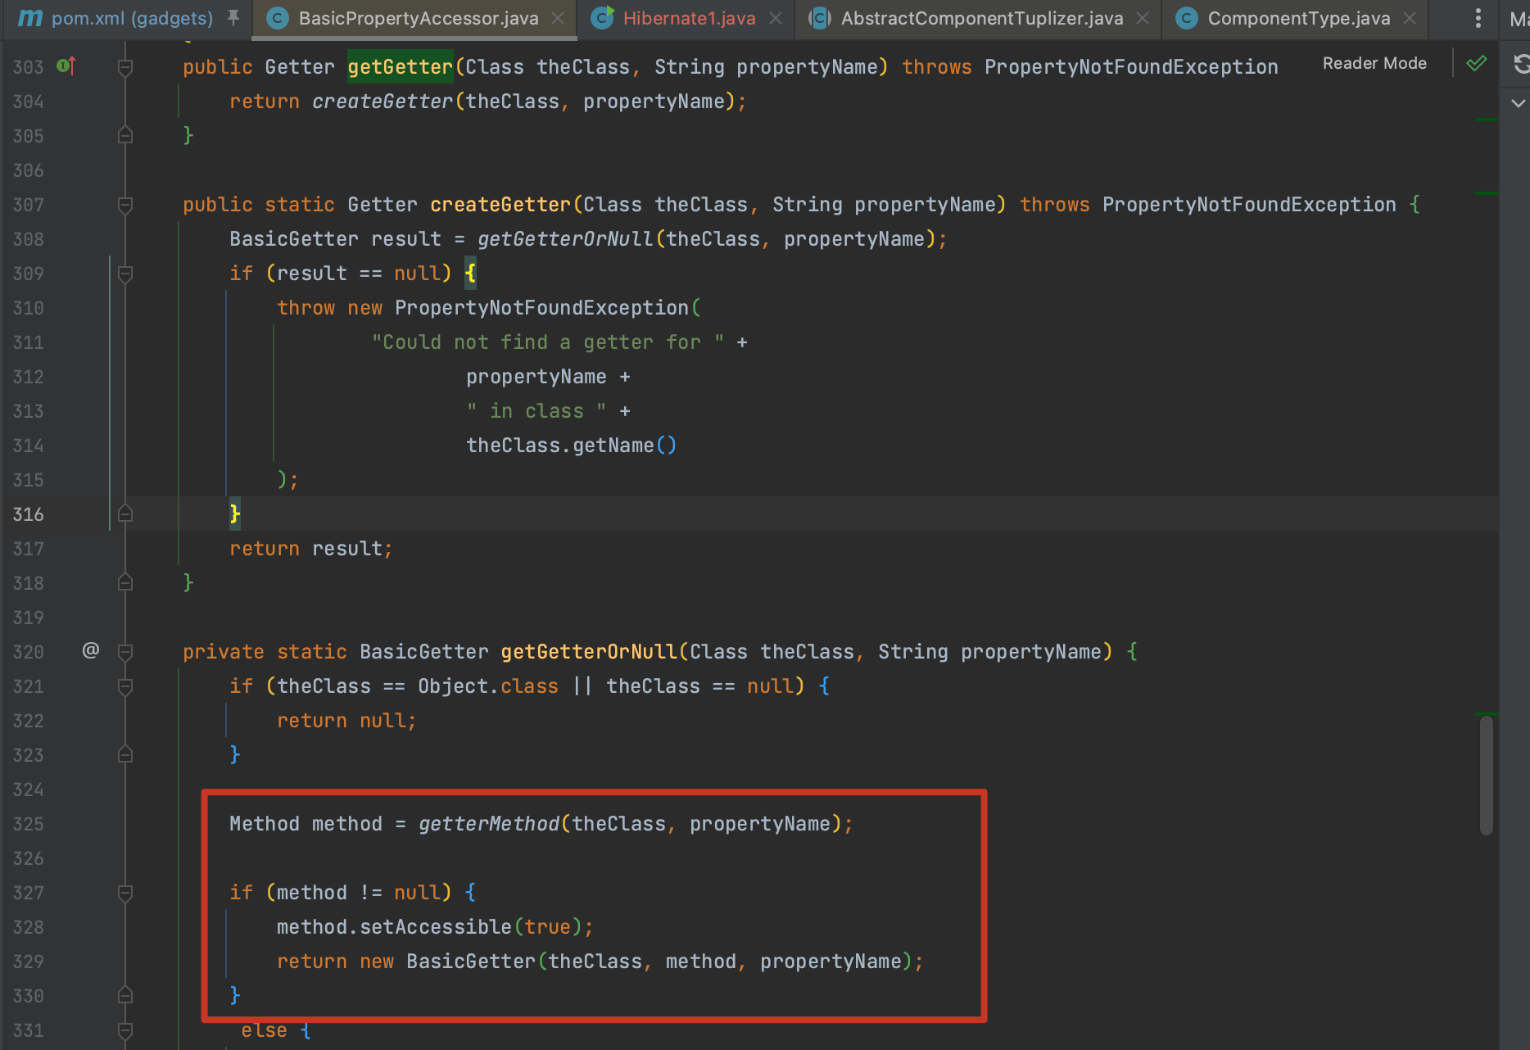Viewport: 1530px width, 1050px height.
Task: Click createGetter call on line 304
Action: tap(382, 102)
